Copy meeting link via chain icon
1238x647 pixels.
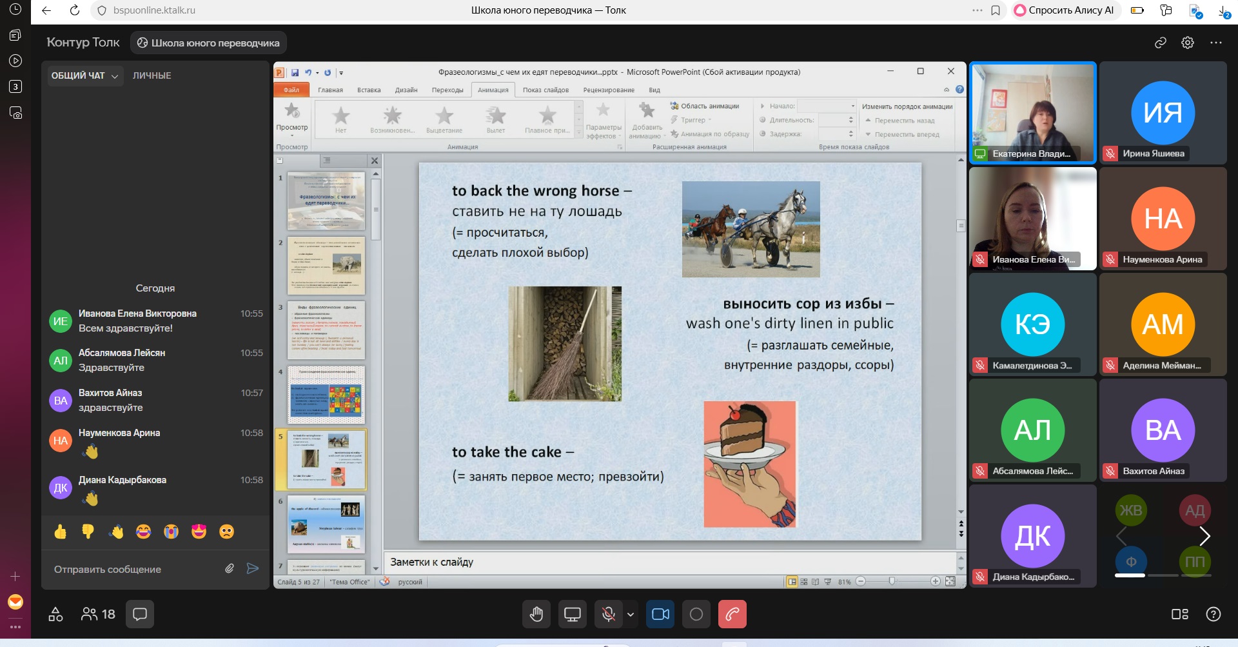click(1160, 43)
